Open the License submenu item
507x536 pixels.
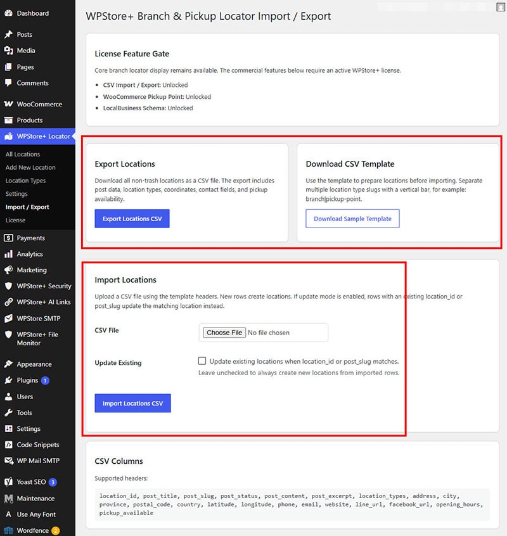tap(15, 220)
